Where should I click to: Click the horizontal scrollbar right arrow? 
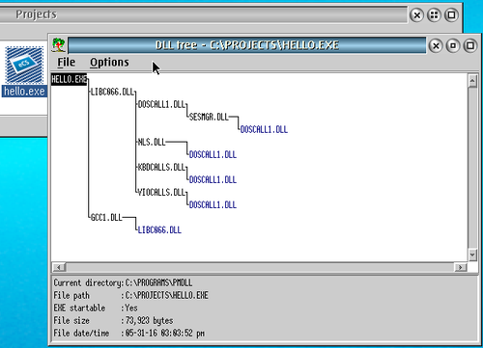[x=460, y=267]
